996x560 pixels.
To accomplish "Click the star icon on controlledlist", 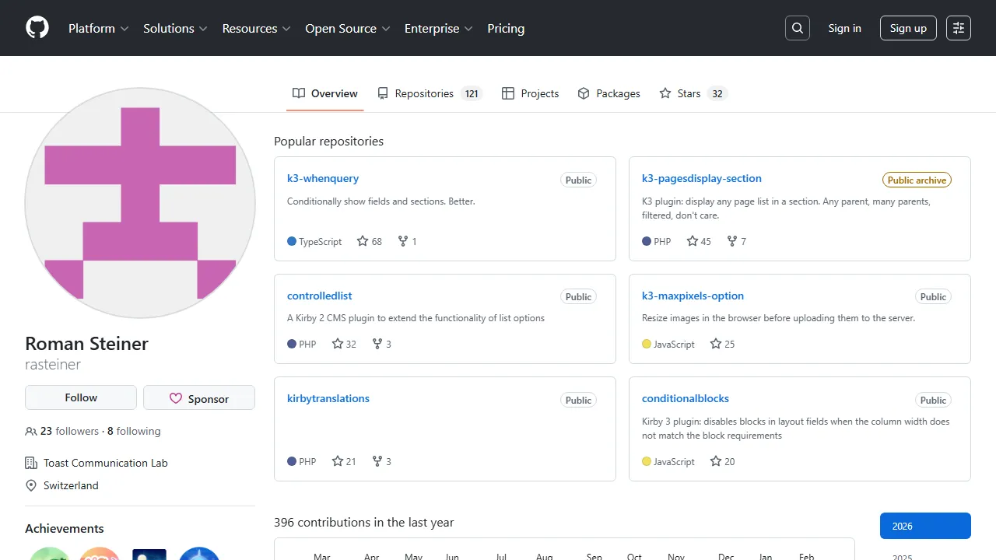I will coord(335,344).
